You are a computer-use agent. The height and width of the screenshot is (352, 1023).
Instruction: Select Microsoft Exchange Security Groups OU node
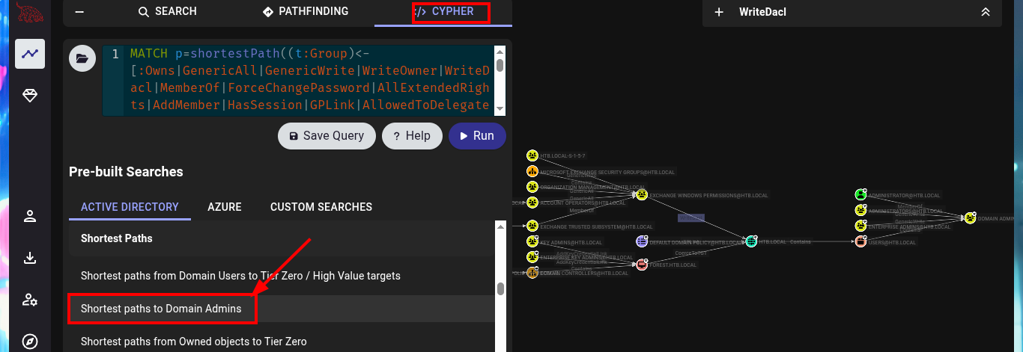coord(532,172)
